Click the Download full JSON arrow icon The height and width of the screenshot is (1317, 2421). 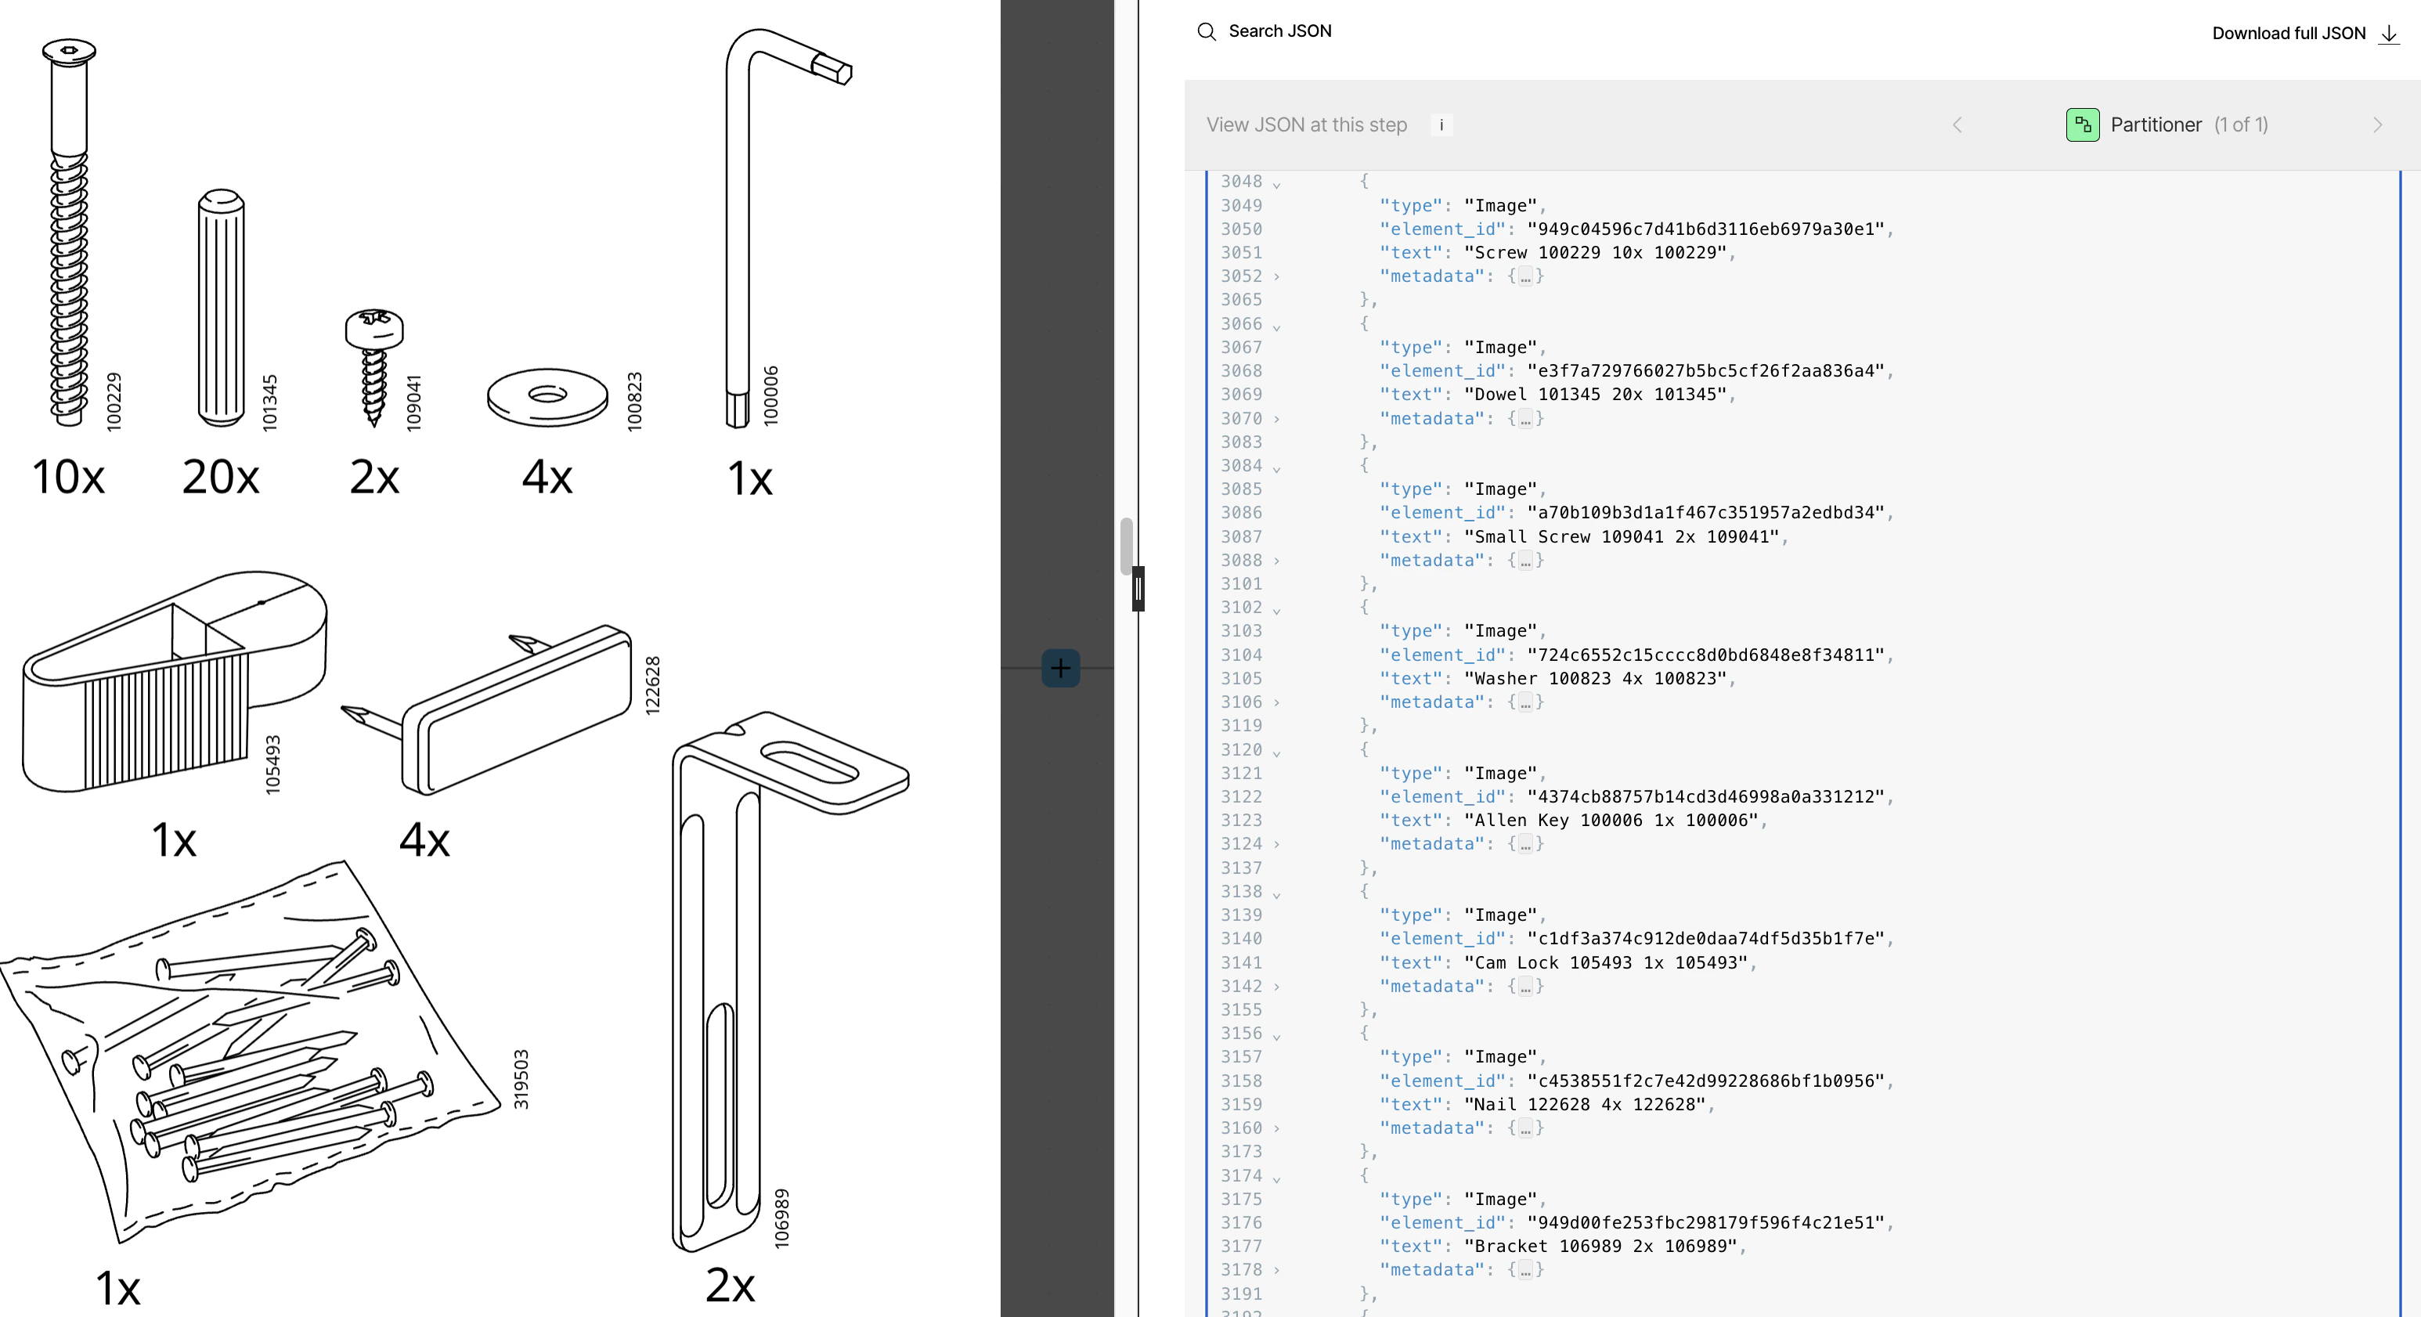pos(2388,34)
